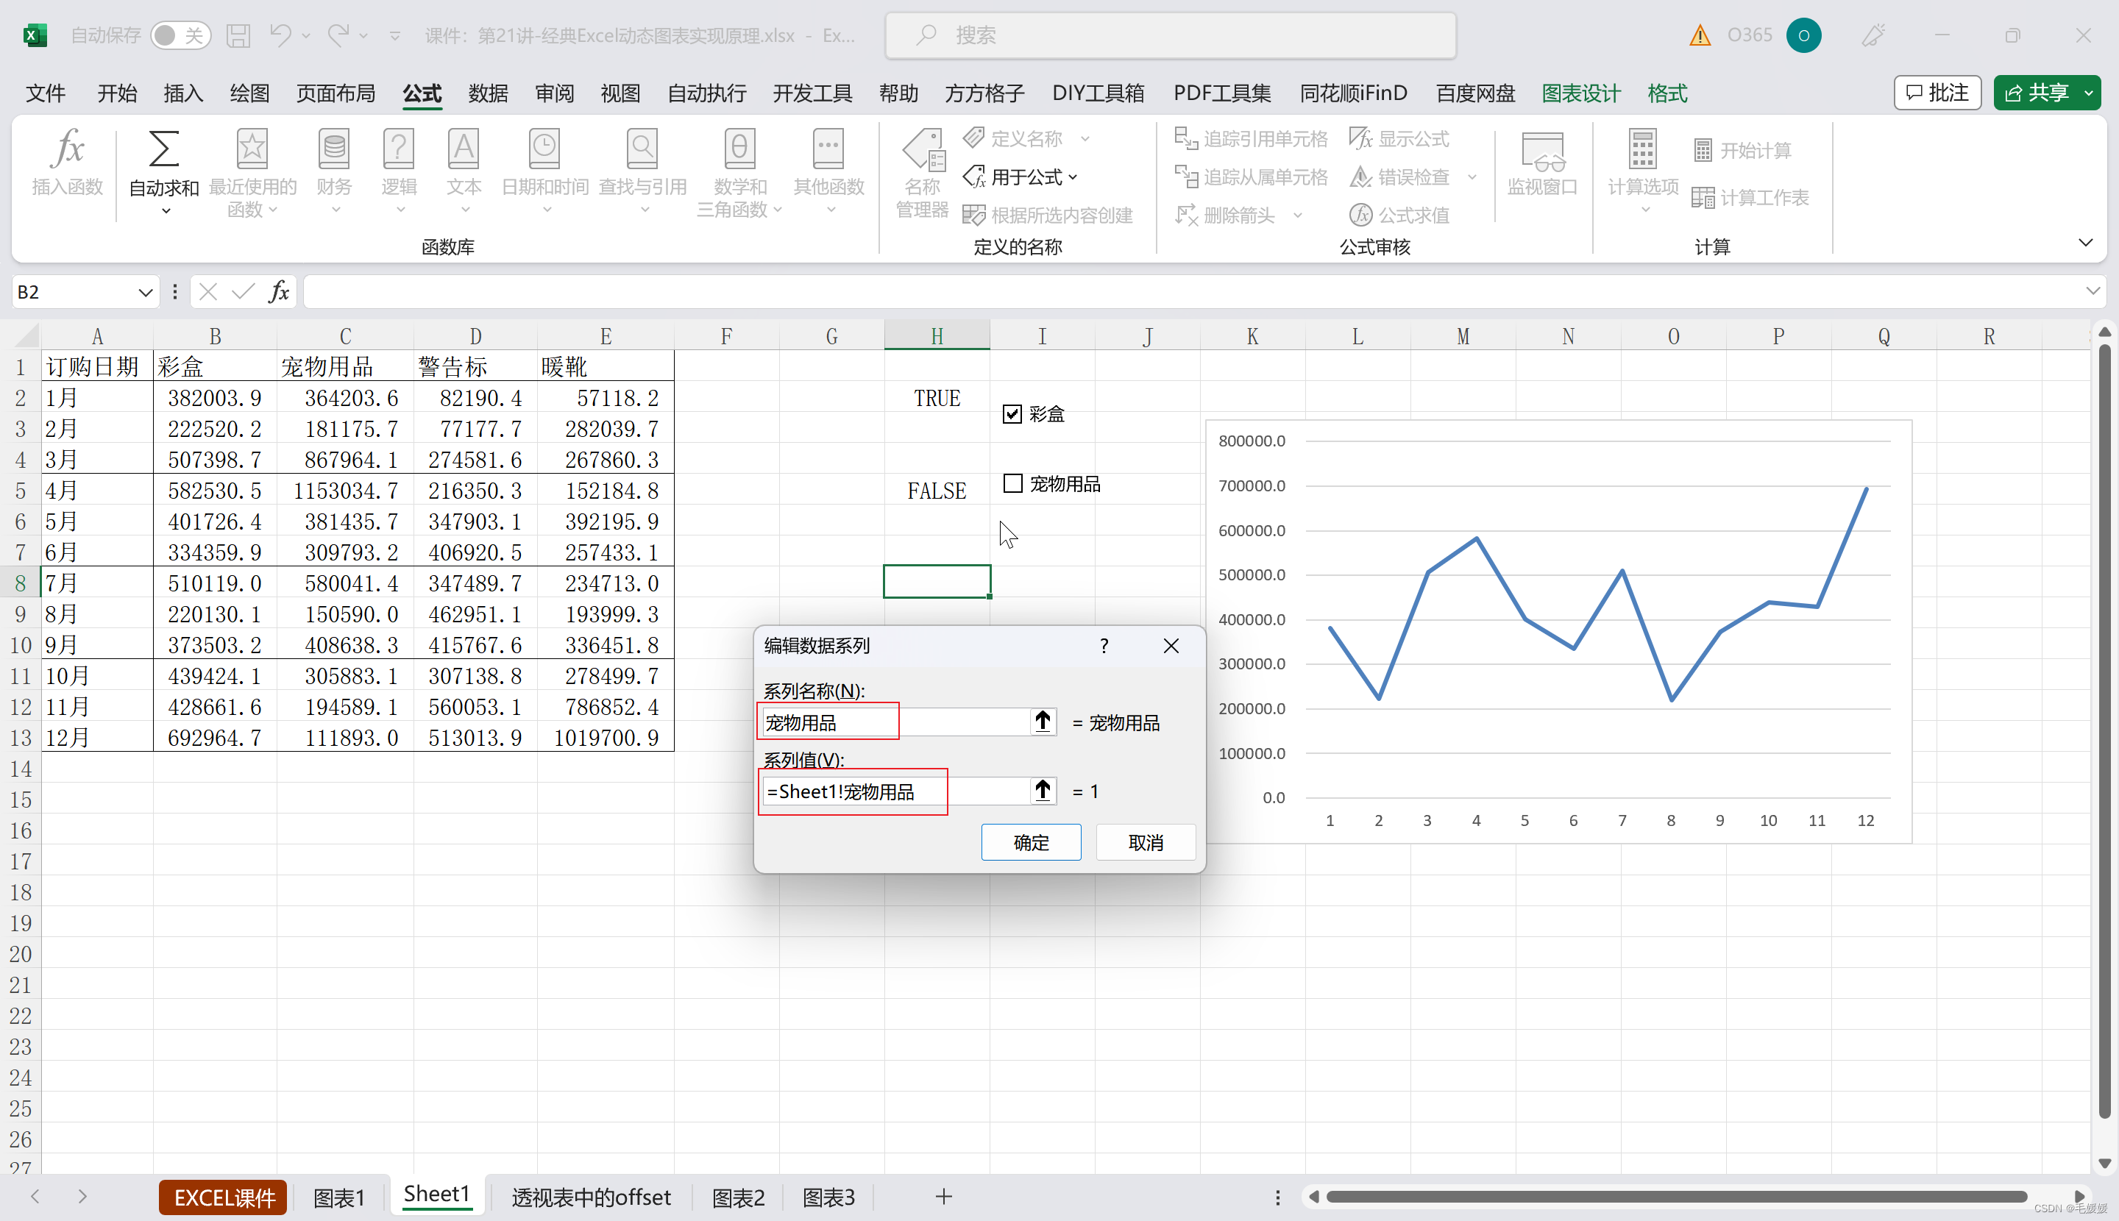The image size is (2119, 1221).
Task: Open the File (文件) tab
Action: [46, 93]
